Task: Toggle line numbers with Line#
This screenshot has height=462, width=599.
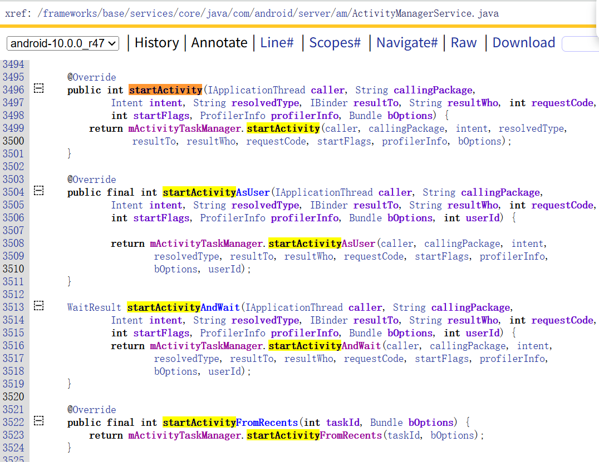Action: tap(277, 43)
